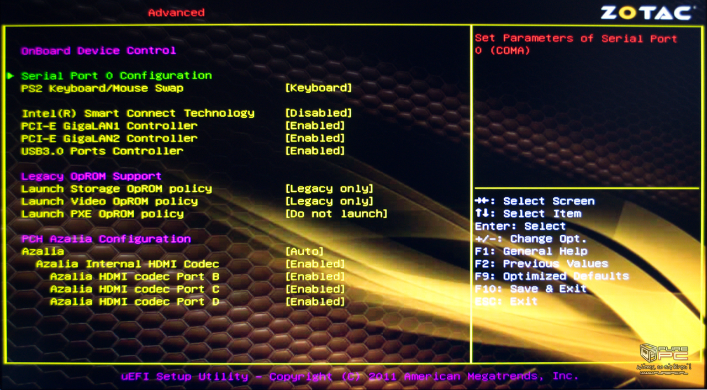
Task: Click F9: Optimized Defaults hint
Action: [551, 276]
